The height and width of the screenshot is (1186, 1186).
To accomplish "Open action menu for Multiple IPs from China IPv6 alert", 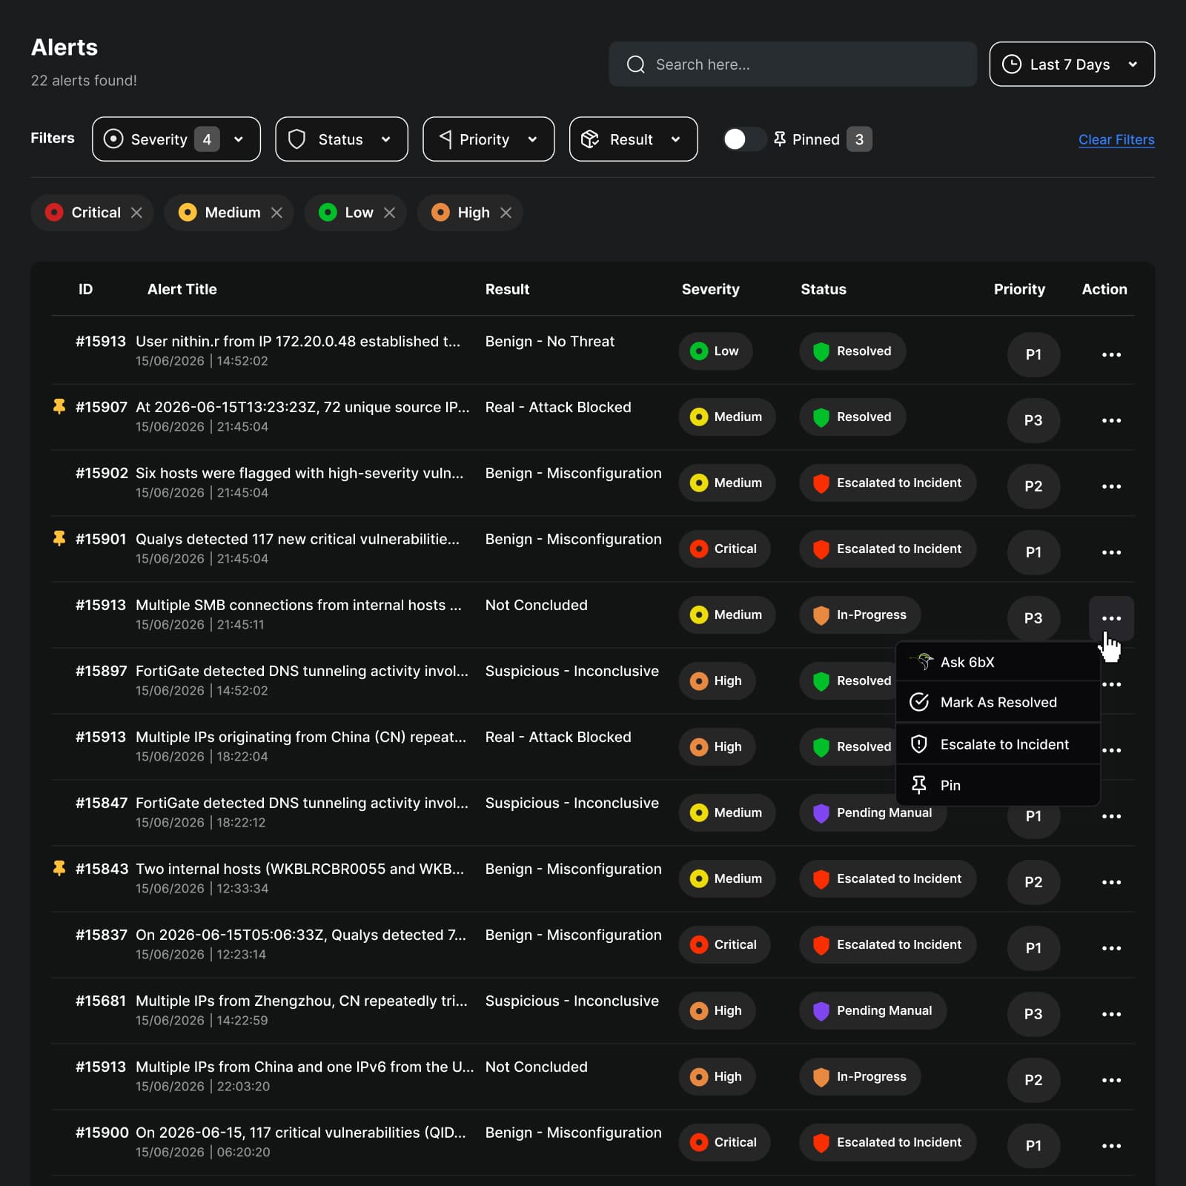I will pyautogui.click(x=1111, y=1080).
